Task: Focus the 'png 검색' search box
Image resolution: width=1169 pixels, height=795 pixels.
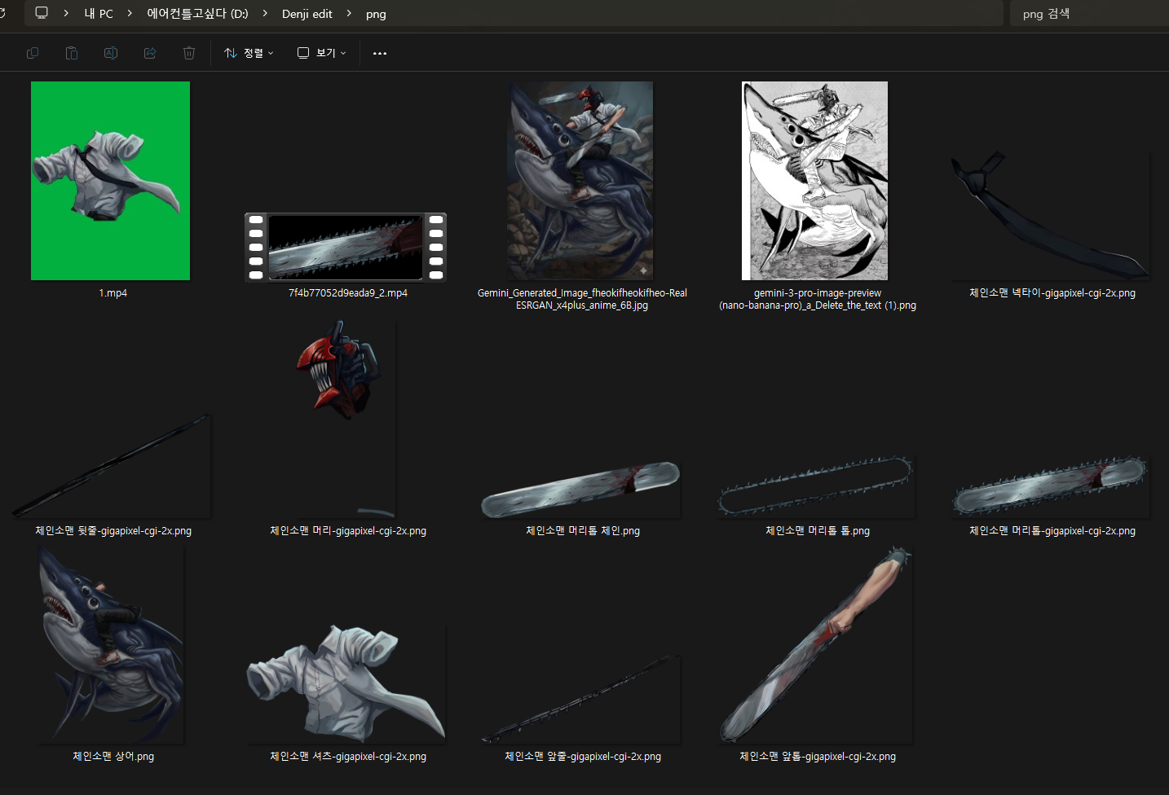Action: 1089,14
